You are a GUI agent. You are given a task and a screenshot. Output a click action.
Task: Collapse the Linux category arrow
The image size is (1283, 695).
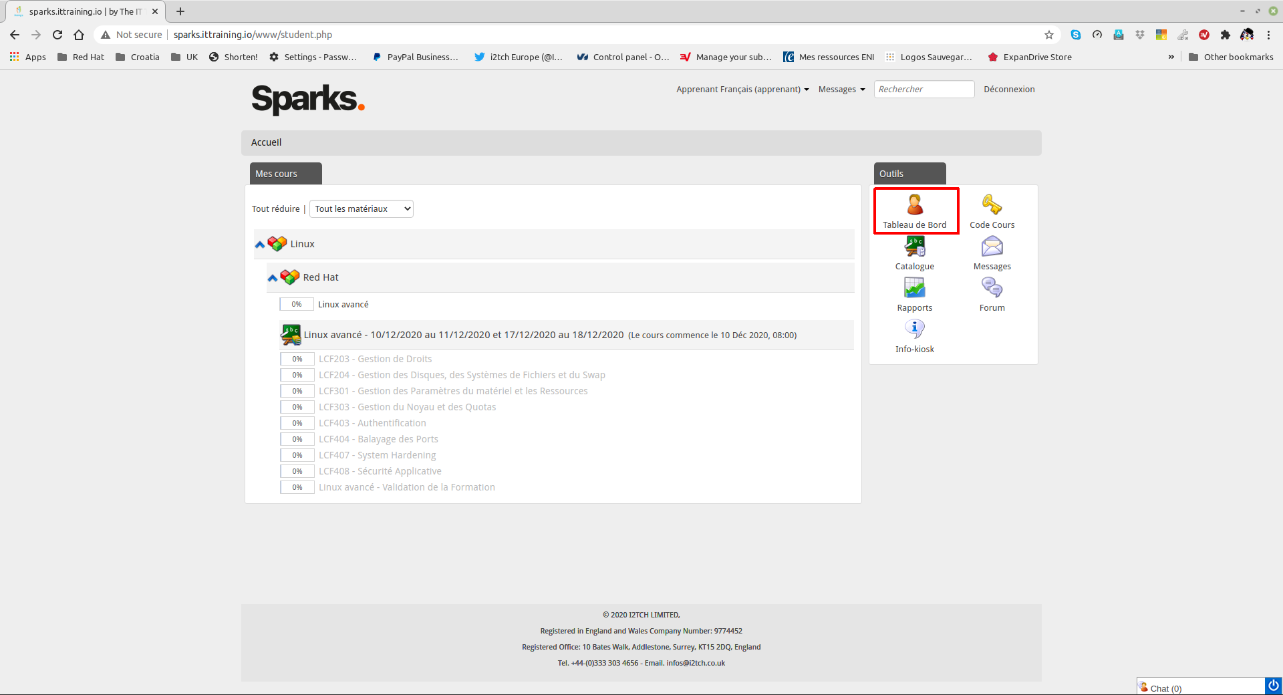pos(260,245)
